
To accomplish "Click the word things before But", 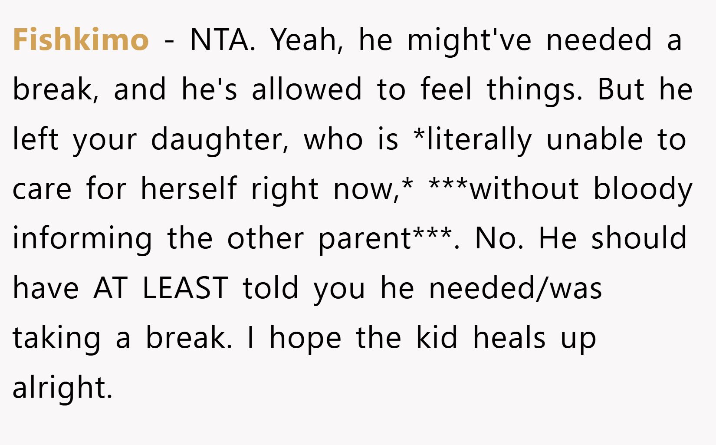I will [535, 89].
